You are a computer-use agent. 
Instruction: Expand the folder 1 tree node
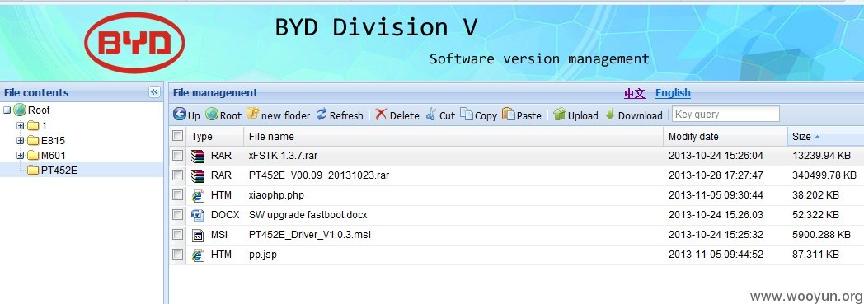coord(21,125)
